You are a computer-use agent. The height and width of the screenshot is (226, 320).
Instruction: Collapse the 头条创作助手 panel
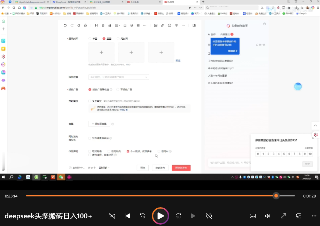(265, 24)
